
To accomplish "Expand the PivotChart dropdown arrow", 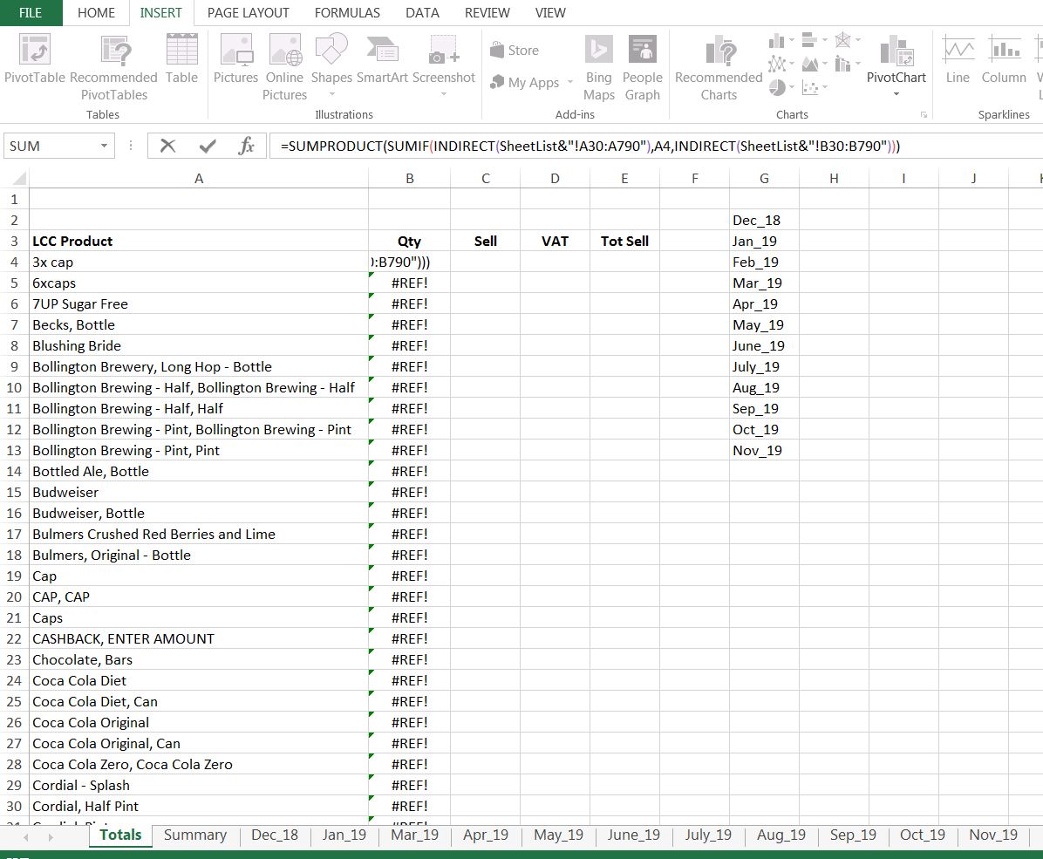I will [x=896, y=94].
